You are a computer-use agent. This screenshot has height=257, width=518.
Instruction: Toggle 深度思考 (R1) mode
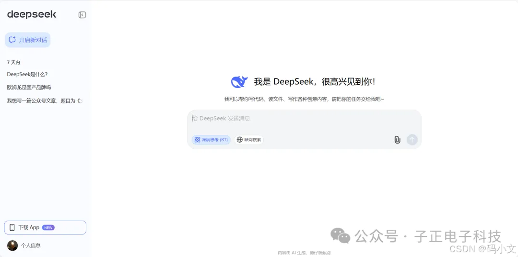click(x=211, y=140)
